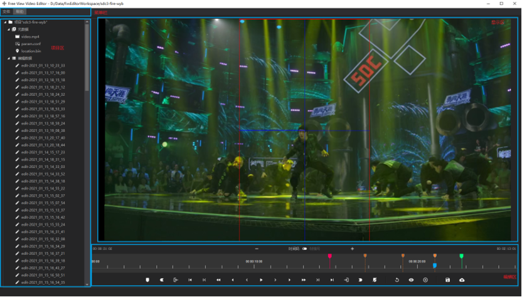Click the save disk icon

pos(447,280)
